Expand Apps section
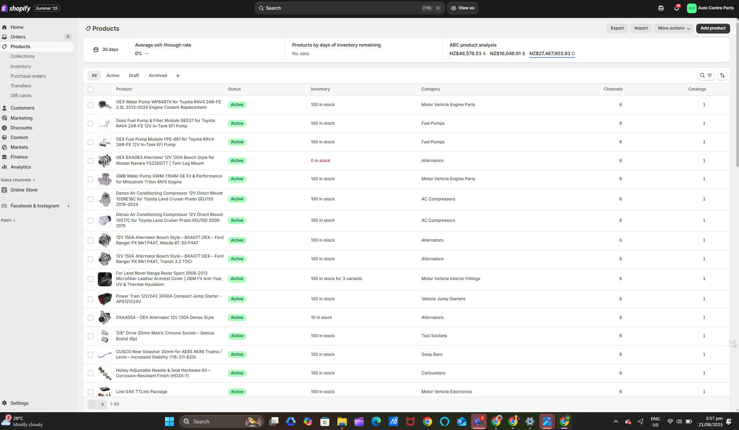This screenshot has height=430, width=739. point(8,220)
